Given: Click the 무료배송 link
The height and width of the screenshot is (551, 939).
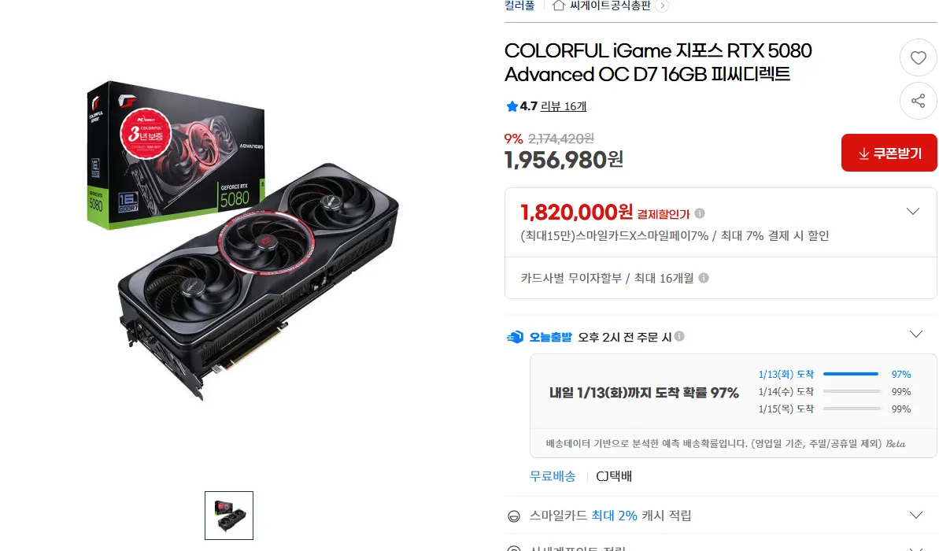Looking at the screenshot, I should tap(553, 476).
